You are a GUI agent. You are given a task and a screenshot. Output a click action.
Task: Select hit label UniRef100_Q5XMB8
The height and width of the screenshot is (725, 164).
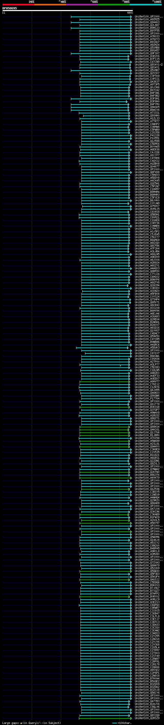point(147,48)
